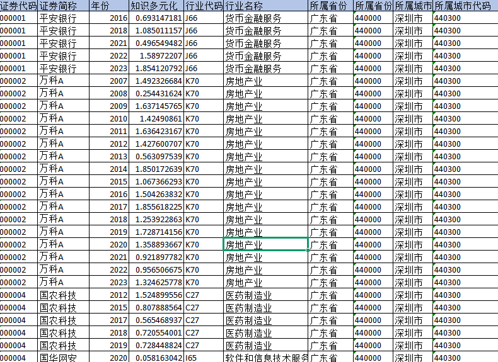Click the value 1.637145765
This screenshot has width=498, height=362.
coord(159,106)
